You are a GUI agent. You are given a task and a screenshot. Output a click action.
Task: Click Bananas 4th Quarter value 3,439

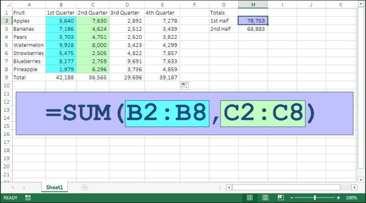[162, 29]
